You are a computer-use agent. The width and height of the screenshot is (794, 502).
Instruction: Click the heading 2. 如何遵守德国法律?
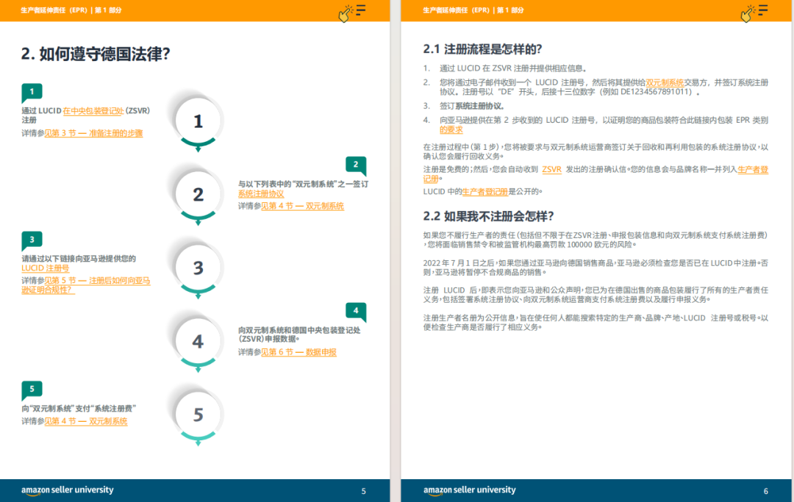[x=96, y=54]
